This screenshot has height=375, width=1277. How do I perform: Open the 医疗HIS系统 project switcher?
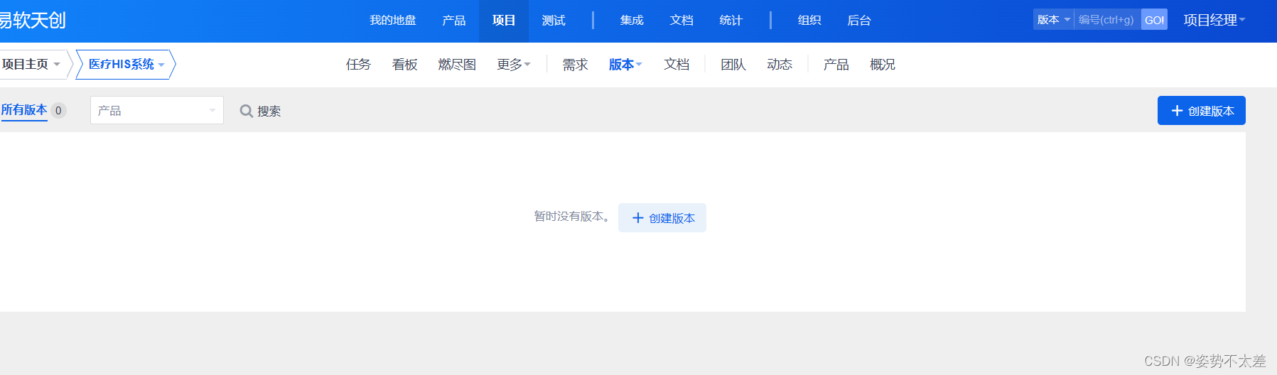126,64
